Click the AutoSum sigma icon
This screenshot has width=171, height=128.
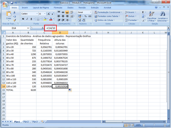click(143, 12)
